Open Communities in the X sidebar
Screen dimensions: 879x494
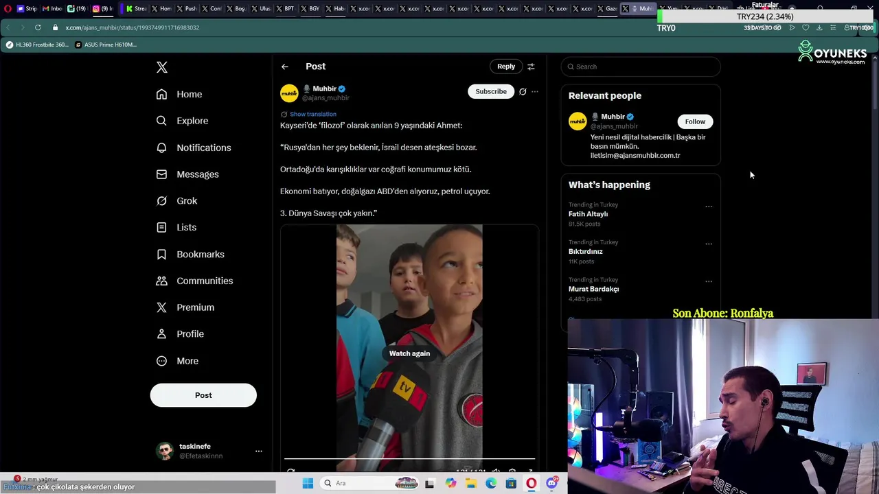pos(194,281)
